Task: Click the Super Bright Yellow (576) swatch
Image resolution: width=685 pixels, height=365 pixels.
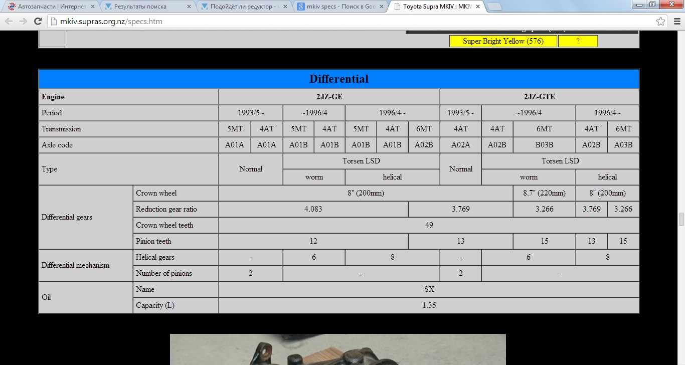Action: [x=503, y=41]
